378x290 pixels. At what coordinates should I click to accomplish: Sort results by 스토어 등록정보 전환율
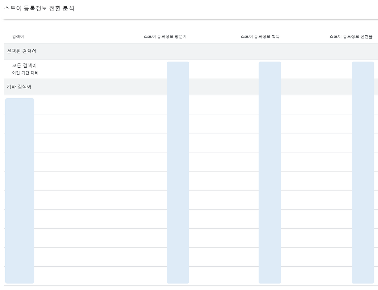tap(351, 37)
